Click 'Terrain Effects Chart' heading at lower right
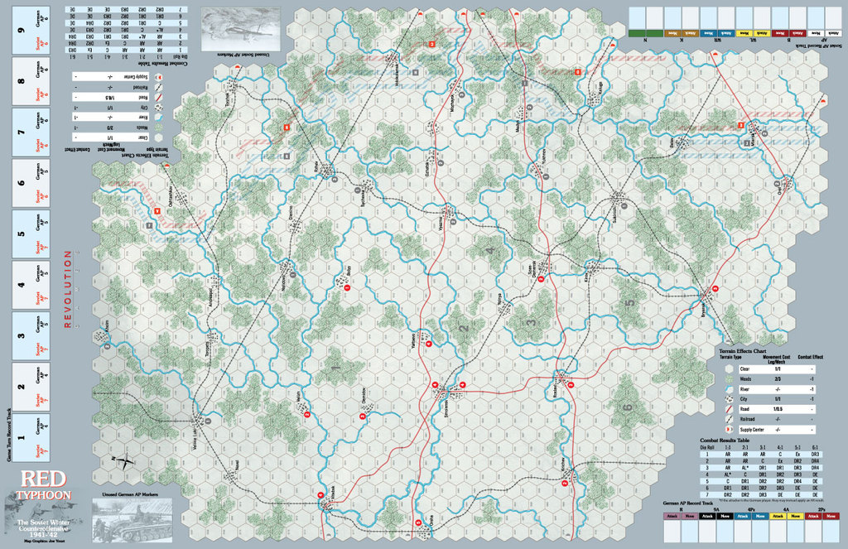The width and height of the screenshot is (848, 549). [x=743, y=351]
